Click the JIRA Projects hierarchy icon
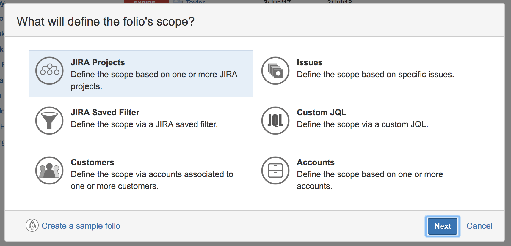Screen dimensions: 511x246 point(49,71)
